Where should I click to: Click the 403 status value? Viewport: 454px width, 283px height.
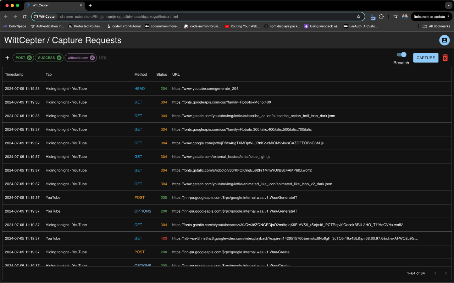[x=164, y=238]
